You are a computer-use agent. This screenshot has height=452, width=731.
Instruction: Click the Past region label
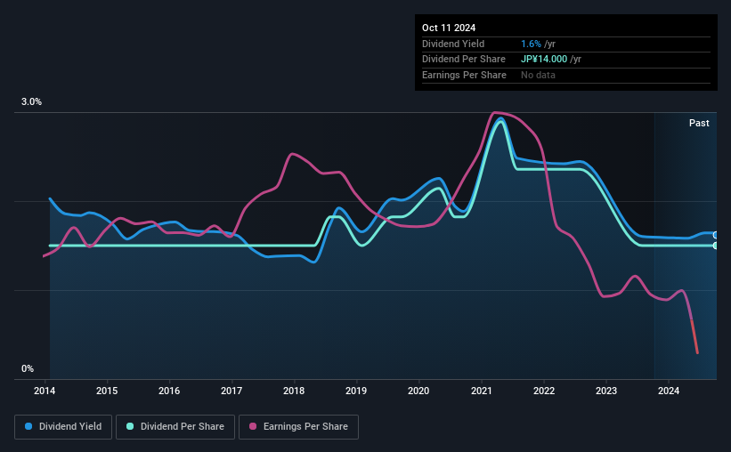(699, 123)
